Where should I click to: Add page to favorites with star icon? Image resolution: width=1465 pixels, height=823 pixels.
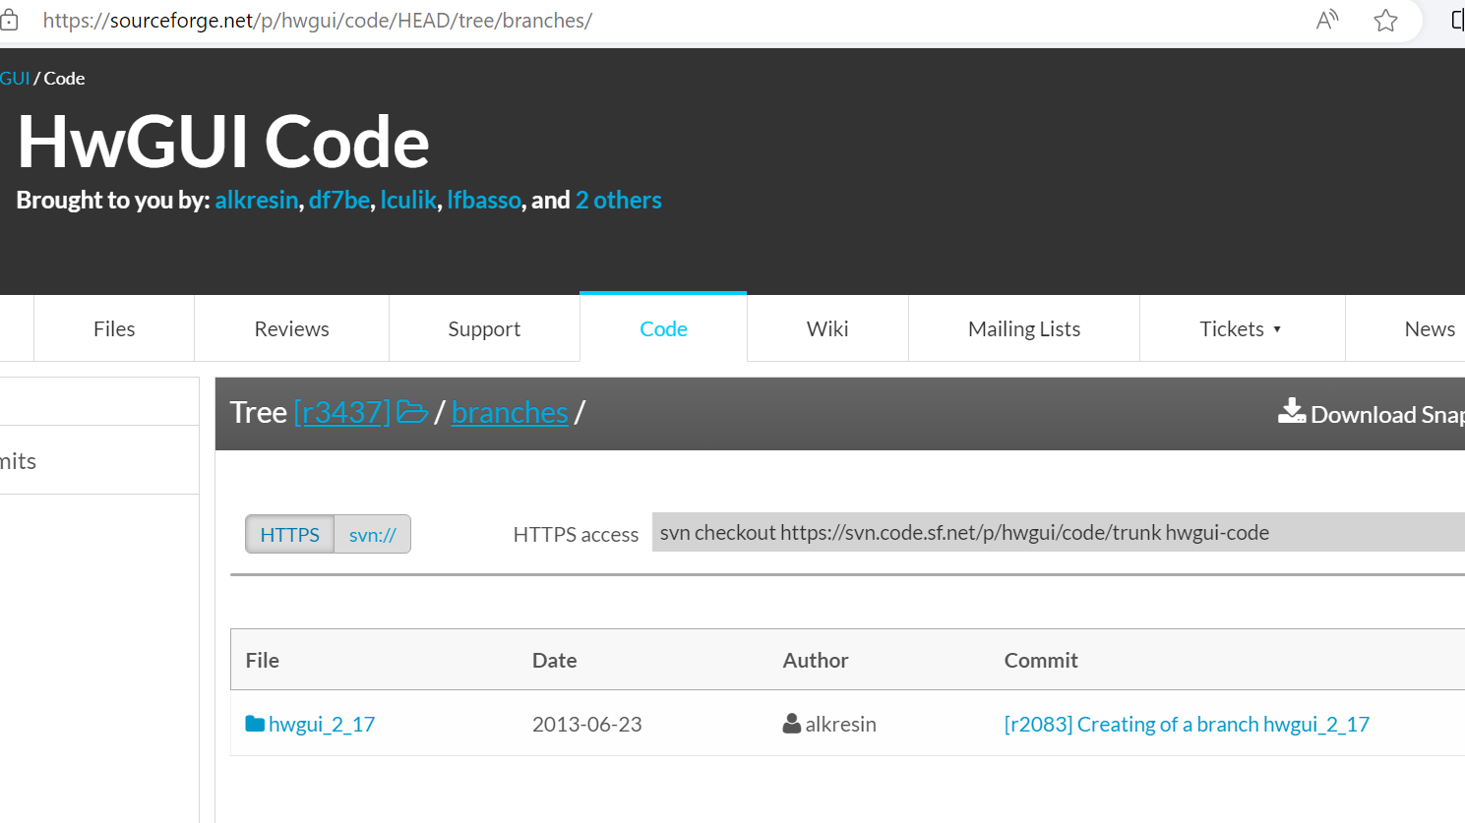click(x=1385, y=20)
